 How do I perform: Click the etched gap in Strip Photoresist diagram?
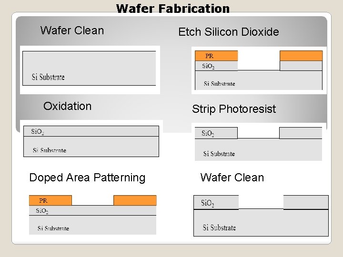pos(258,133)
